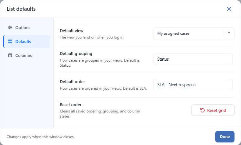This screenshot has width=241, height=145.
Task: Click the Default view label
Action: 72,31
